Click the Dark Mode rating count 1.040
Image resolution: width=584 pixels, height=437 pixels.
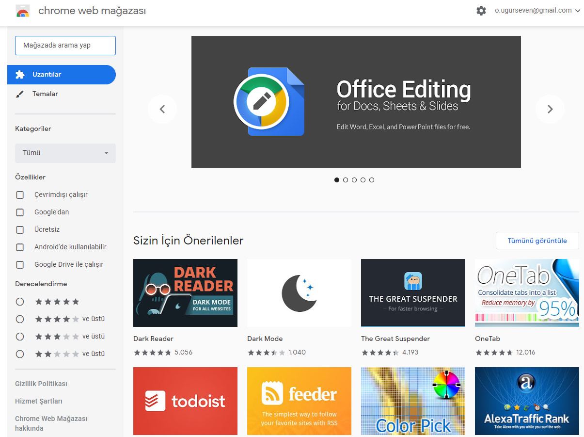coord(297,352)
